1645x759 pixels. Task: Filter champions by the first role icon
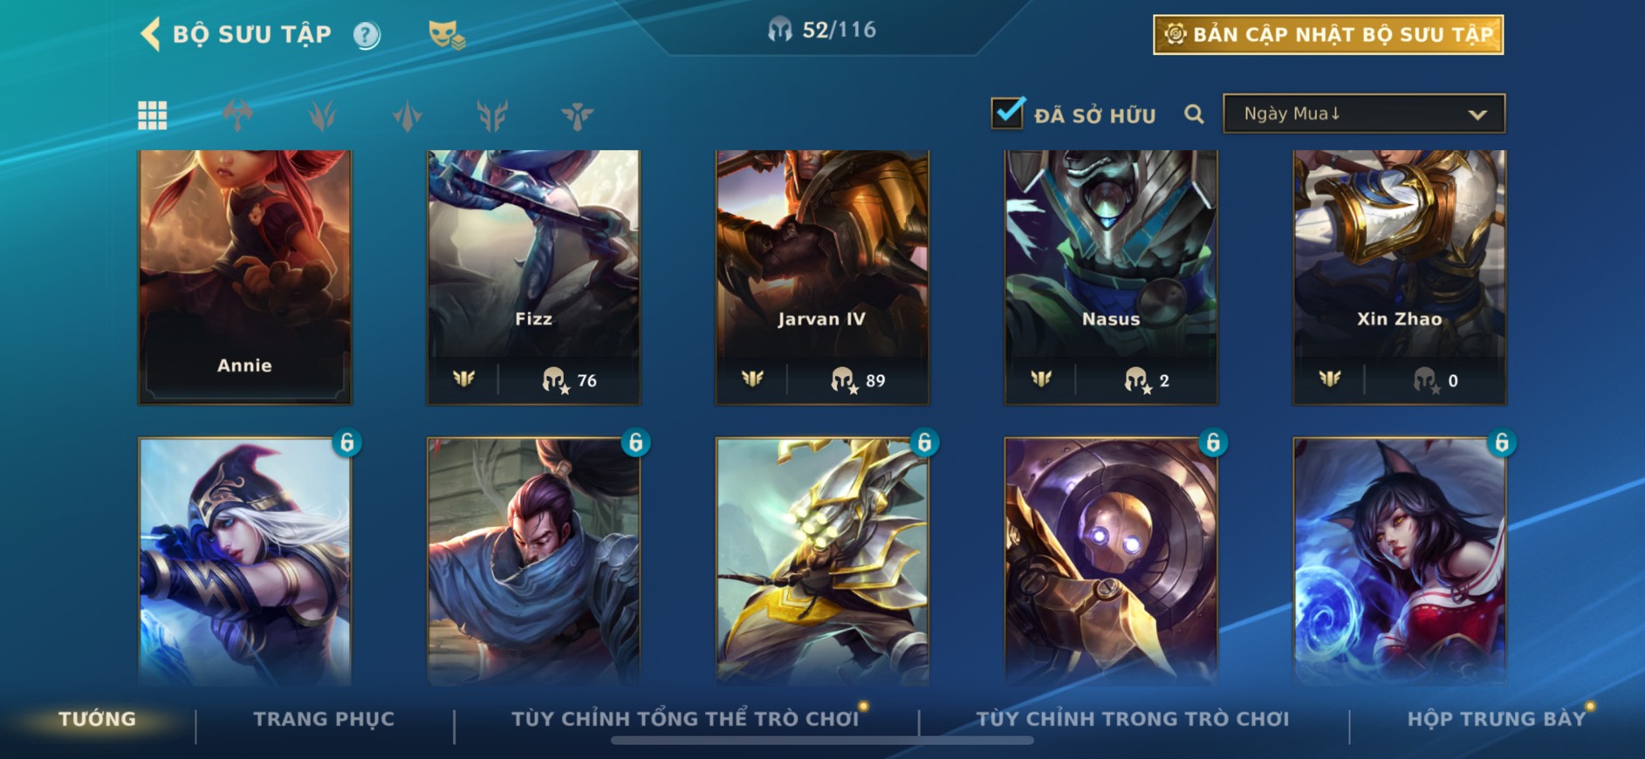coord(237,115)
